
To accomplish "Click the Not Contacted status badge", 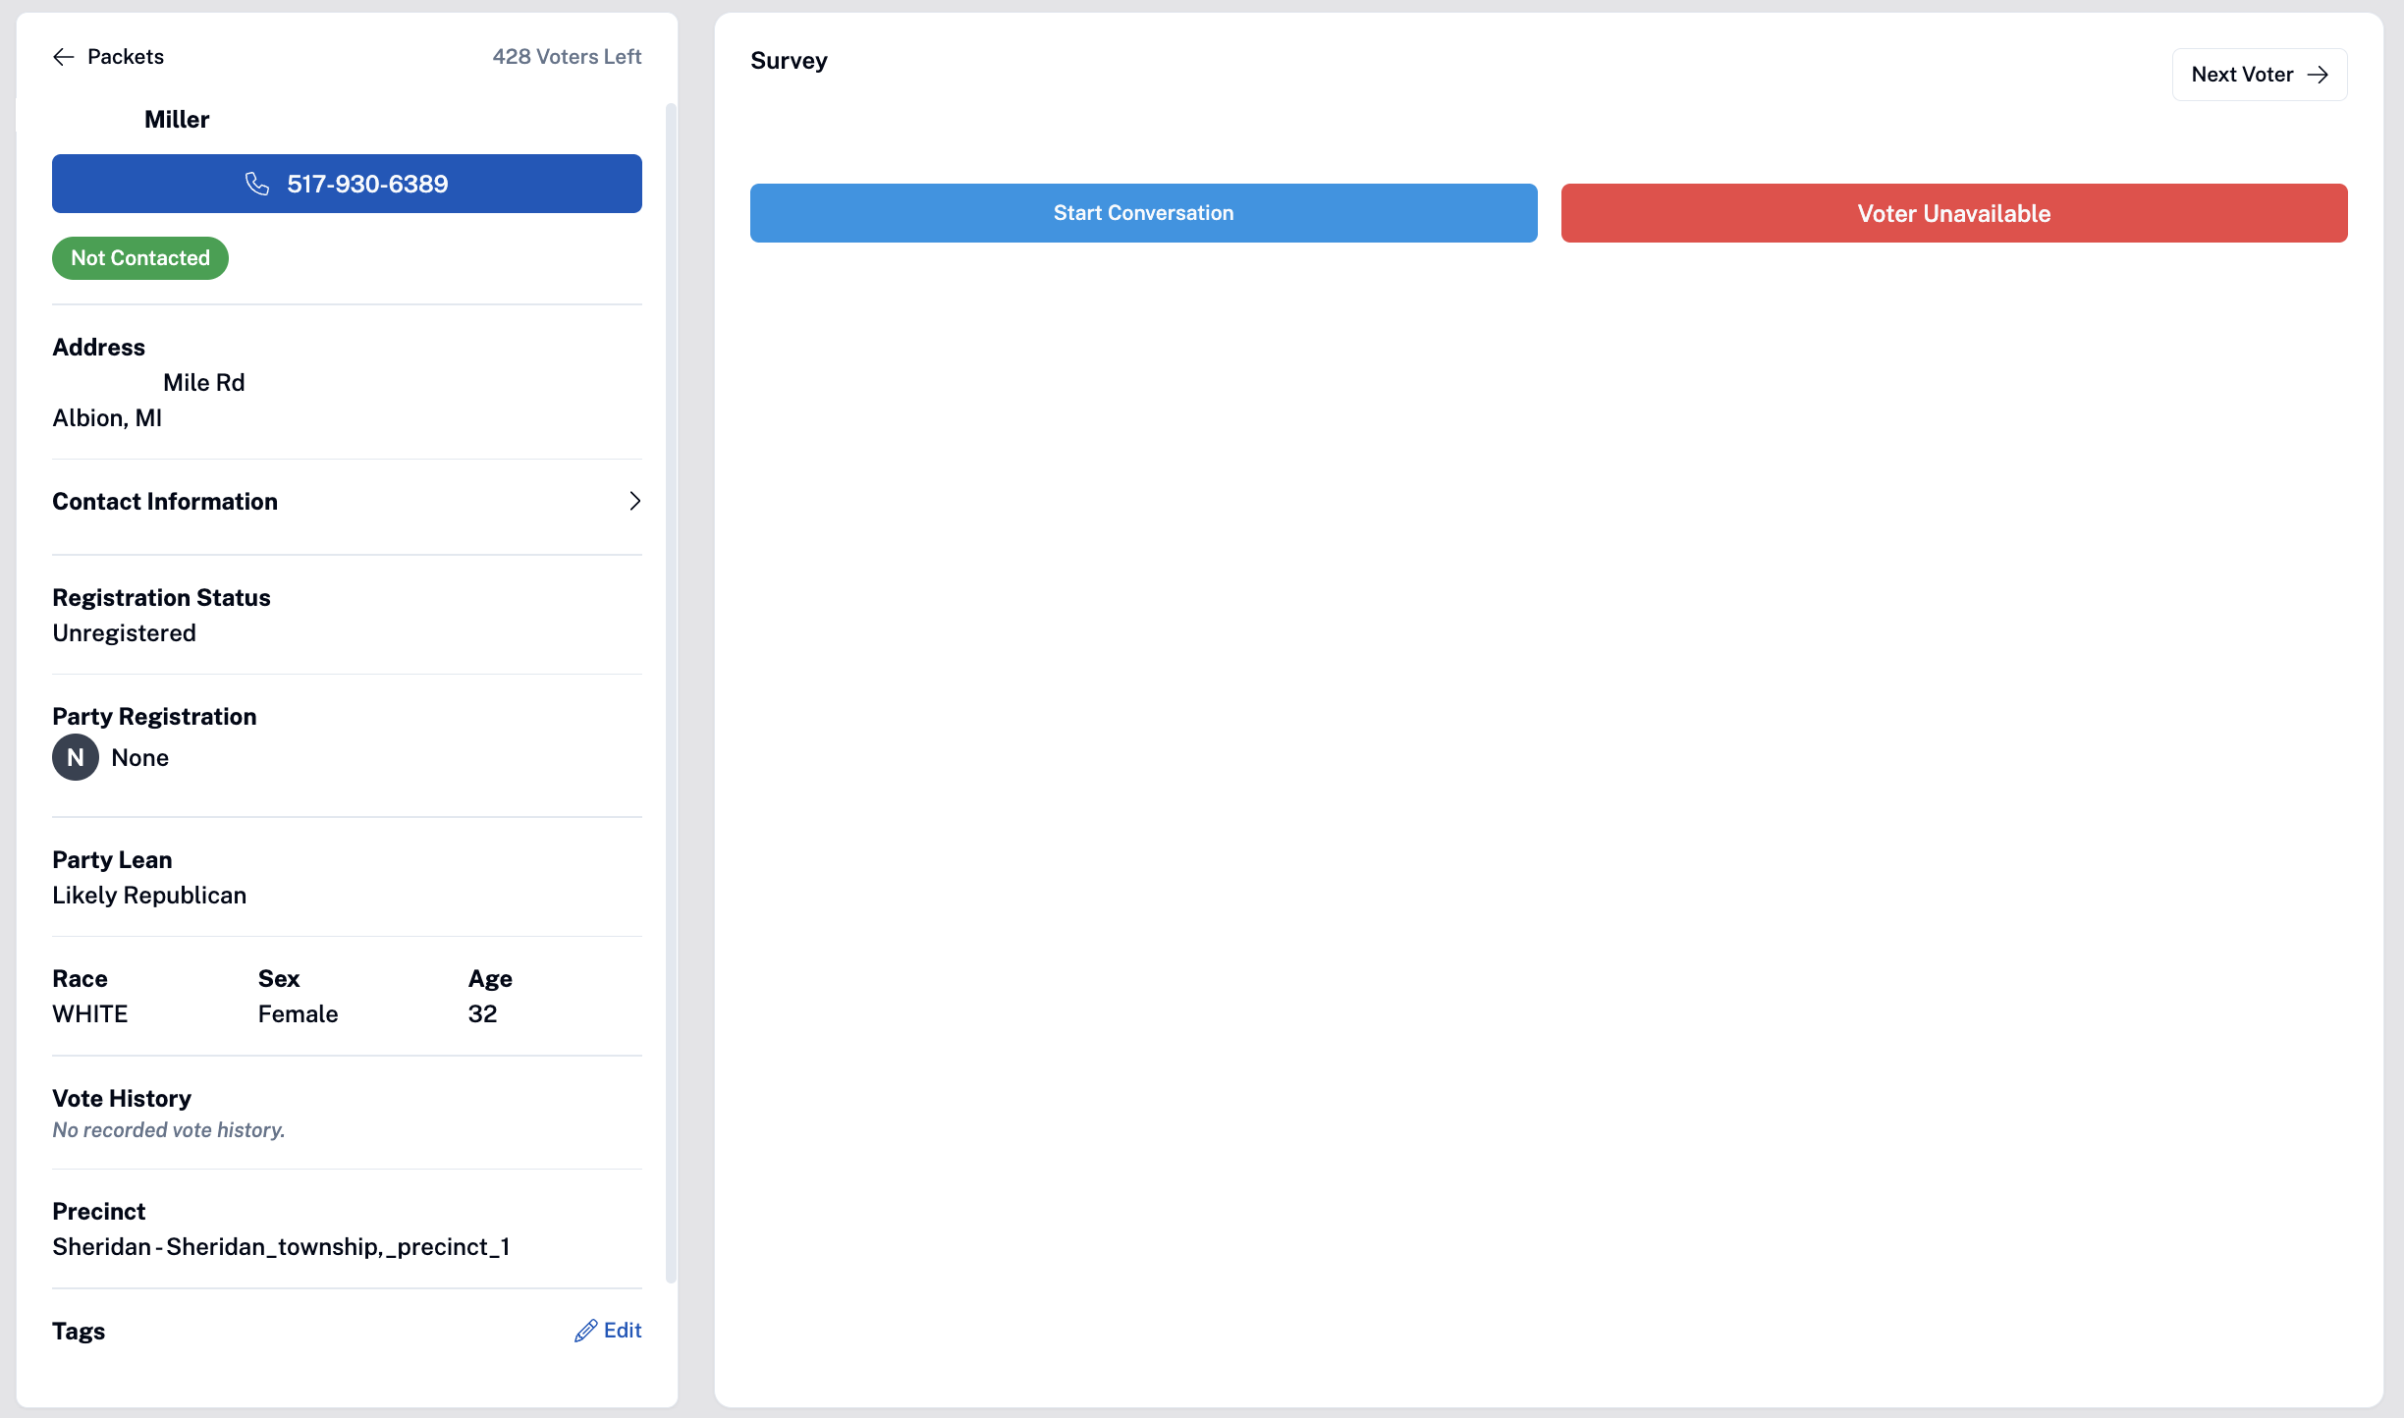I will (x=140, y=258).
